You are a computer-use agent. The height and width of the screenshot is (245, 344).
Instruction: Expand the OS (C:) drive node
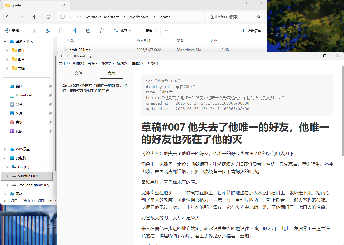click(x=7, y=167)
